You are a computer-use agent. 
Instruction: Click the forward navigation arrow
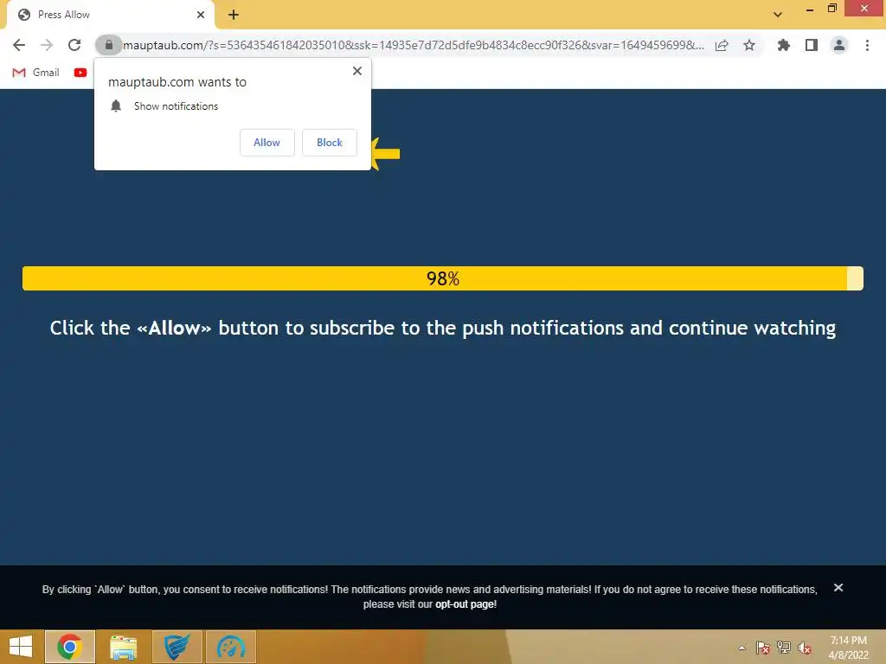[47, 45]
